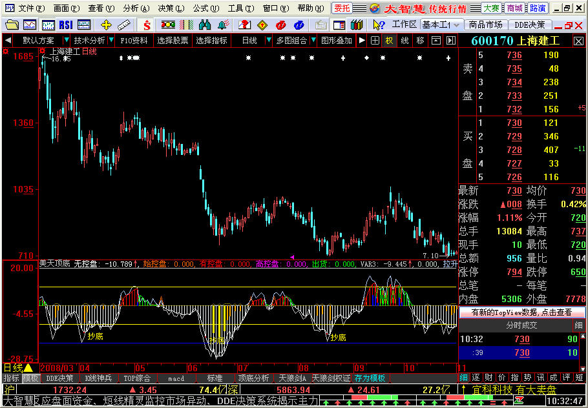The image size is (588, 408).
Task: Click the red circular logo icon
Action: click(281, 25)
